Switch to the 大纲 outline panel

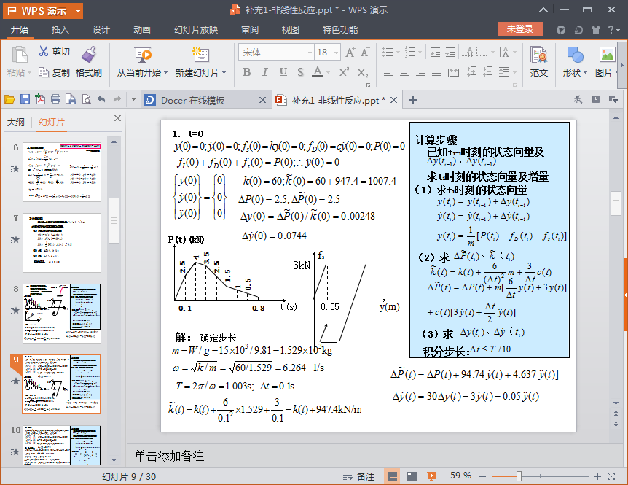[x=16, y=122]
